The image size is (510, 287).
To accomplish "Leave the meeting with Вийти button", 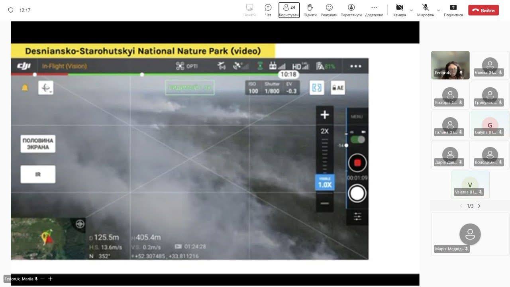I will point(483,10).
